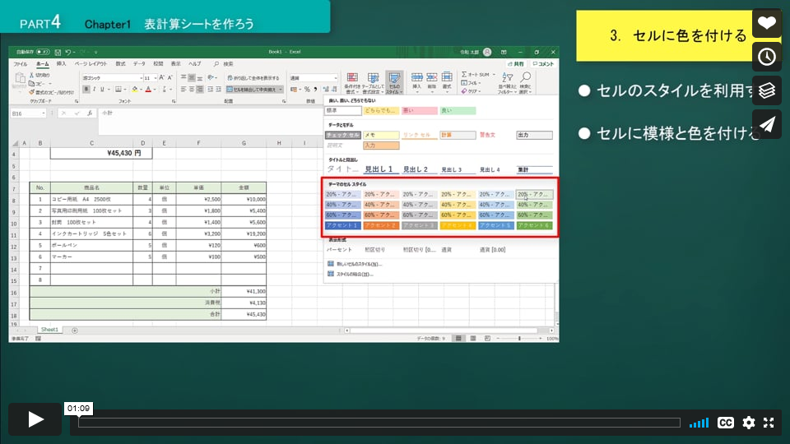Toggle closed captions CC
The width and height of the screenshot is (790, 444).
pyautogui.click(x=725, y=423)
